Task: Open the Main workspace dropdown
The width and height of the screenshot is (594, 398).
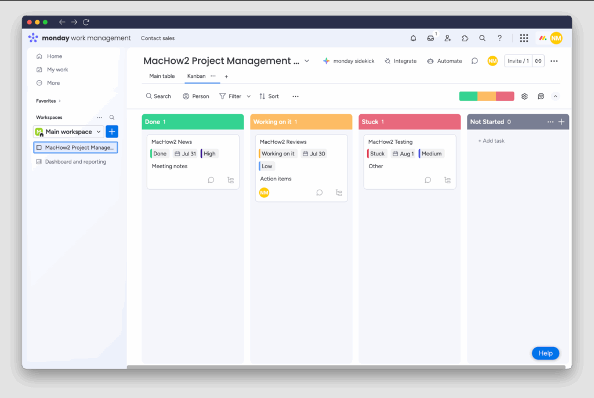Action: 68,132
